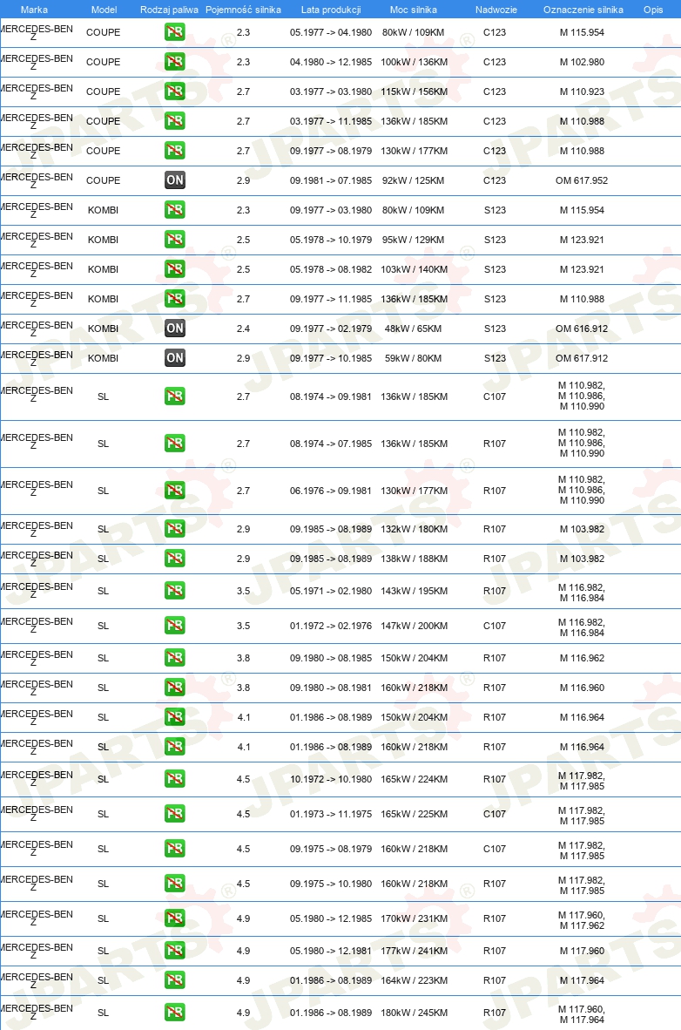Image resolution: width=681 pixels, height=1030 pixels.
Task: Click petrol icon in 132kW / 180KM row
Action: (x=175, y=528)
